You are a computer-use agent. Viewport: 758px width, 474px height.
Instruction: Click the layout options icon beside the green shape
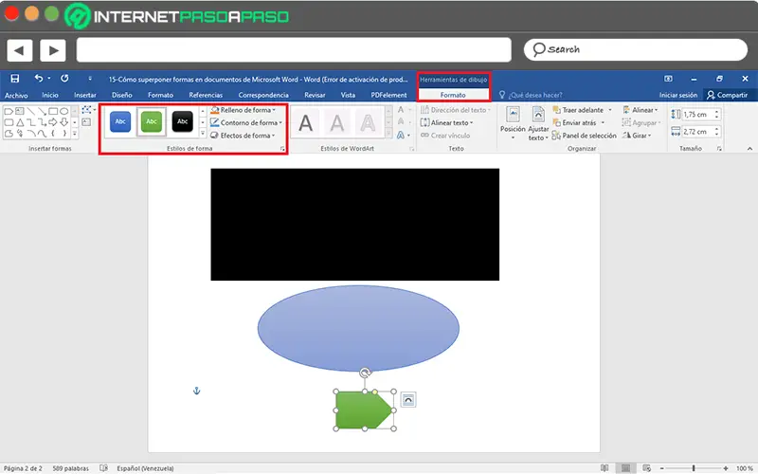408,400
